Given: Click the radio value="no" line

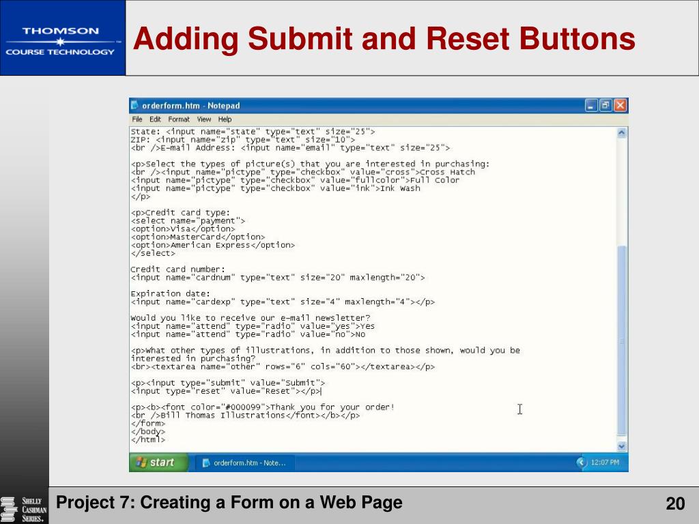Looking at the screenshot, I should (248, 334).
